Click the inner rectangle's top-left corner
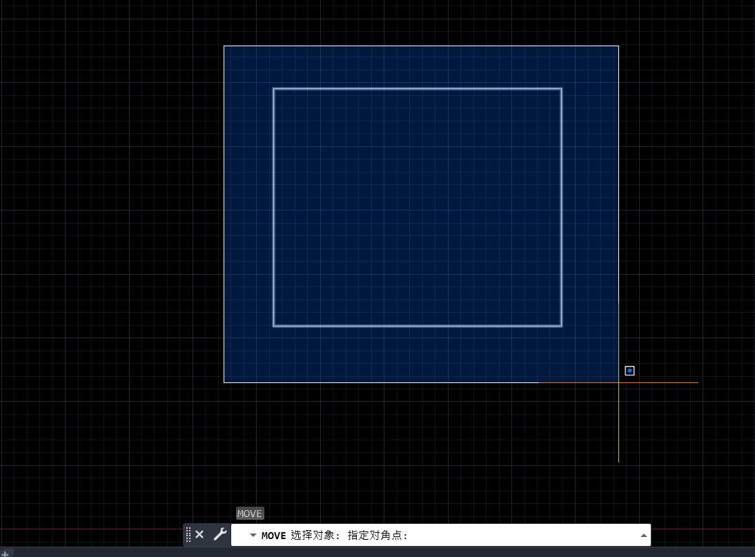Screen dimensions: 755x557 click(274, 89)
